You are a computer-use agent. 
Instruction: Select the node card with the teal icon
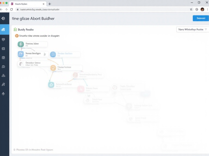click(x=64, y=84)
